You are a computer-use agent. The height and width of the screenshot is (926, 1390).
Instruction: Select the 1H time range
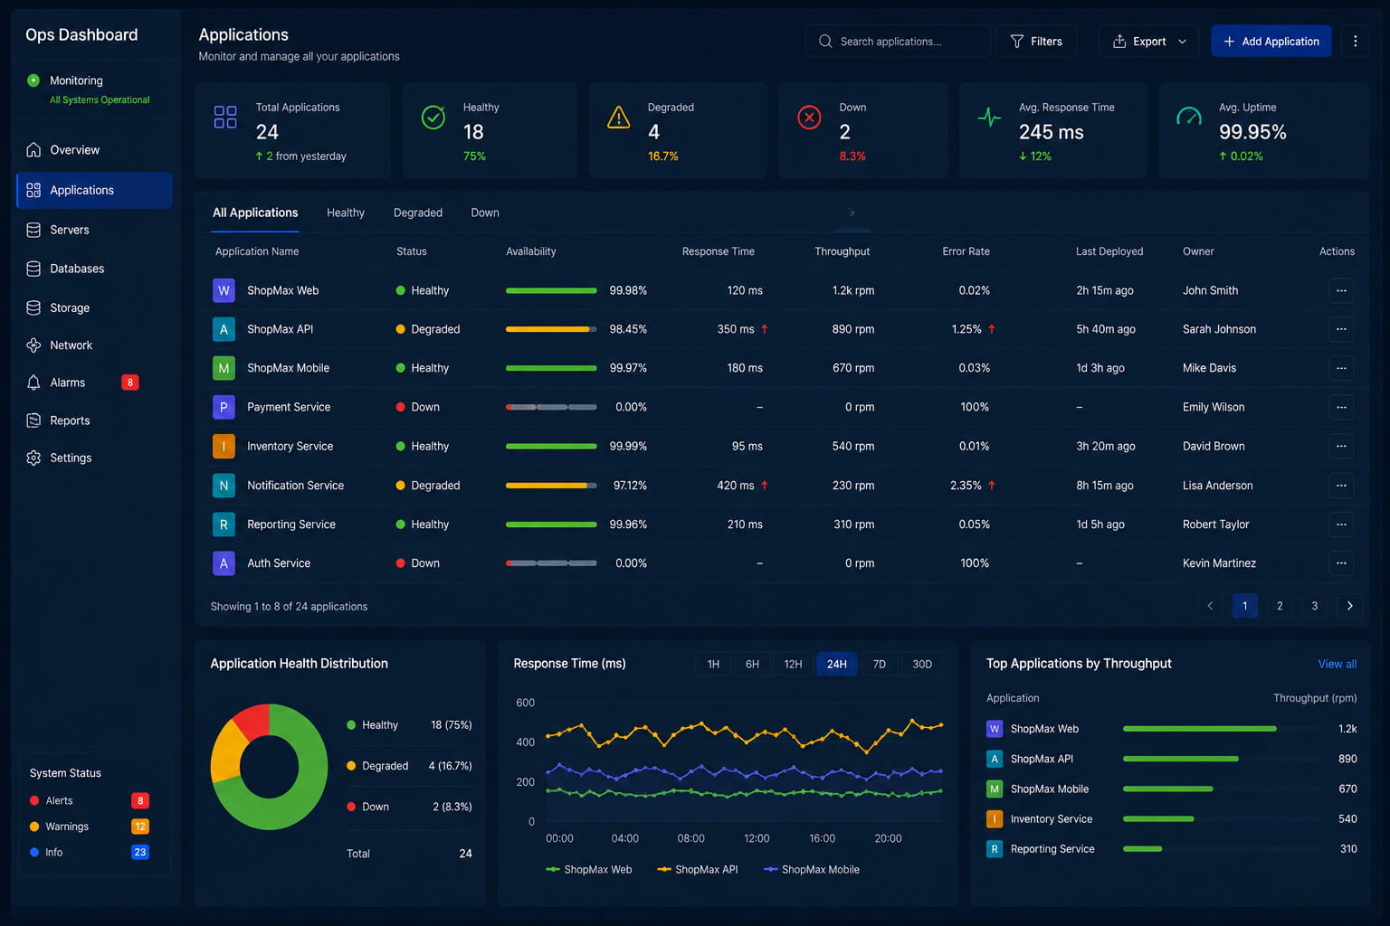713,664
